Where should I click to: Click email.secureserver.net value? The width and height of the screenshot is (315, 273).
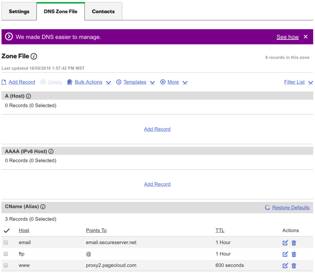[111, 242]
